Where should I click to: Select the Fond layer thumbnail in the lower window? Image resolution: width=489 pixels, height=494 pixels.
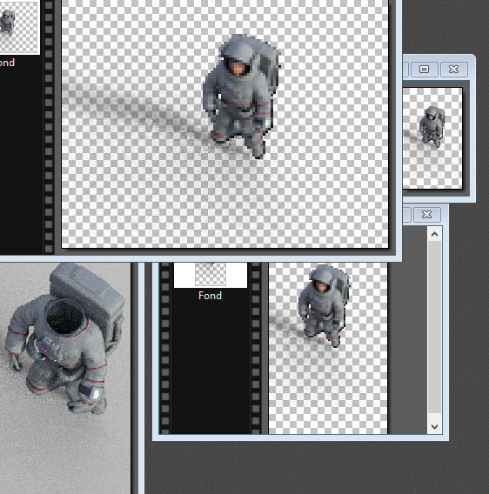[211, 275]
